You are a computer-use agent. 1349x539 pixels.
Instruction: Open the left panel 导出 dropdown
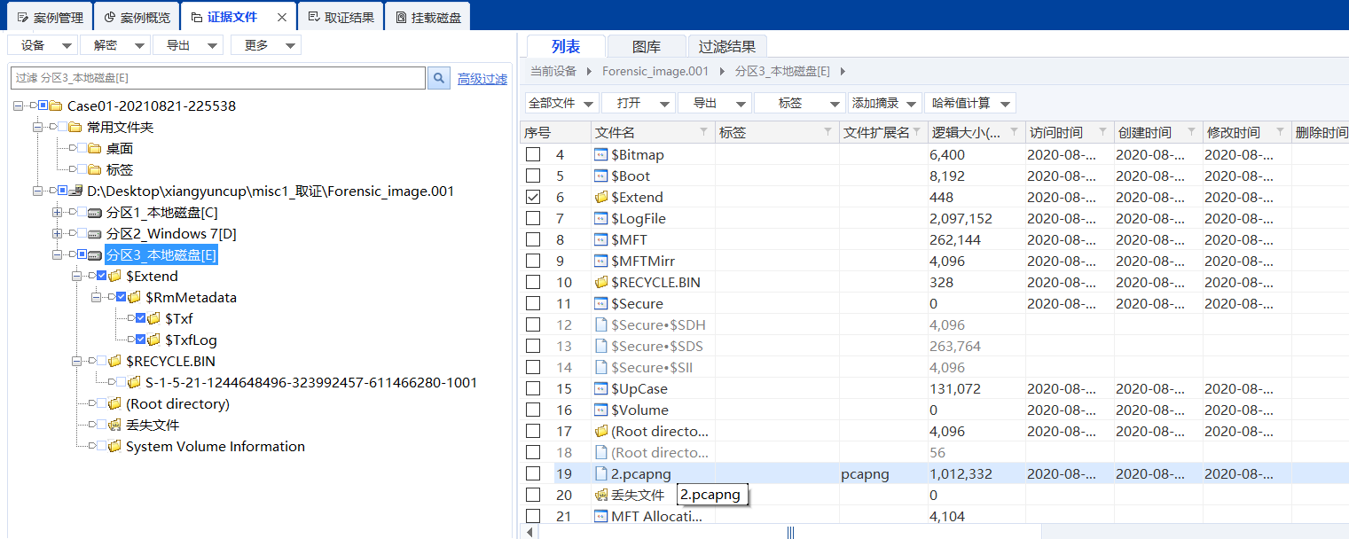pos(188,45)
